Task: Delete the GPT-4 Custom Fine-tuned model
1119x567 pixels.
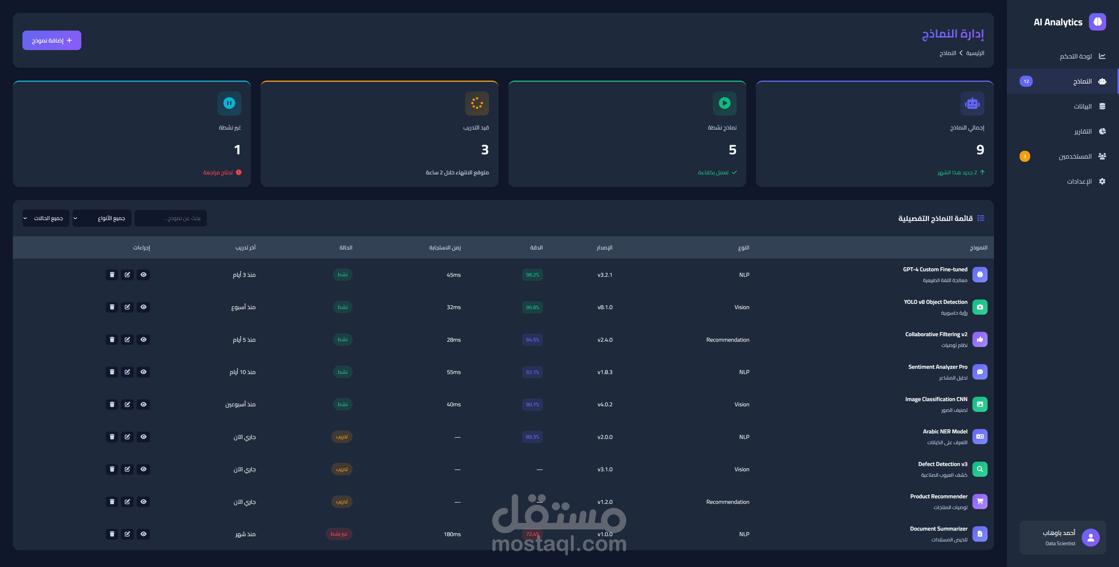Action: pos(112,274)
